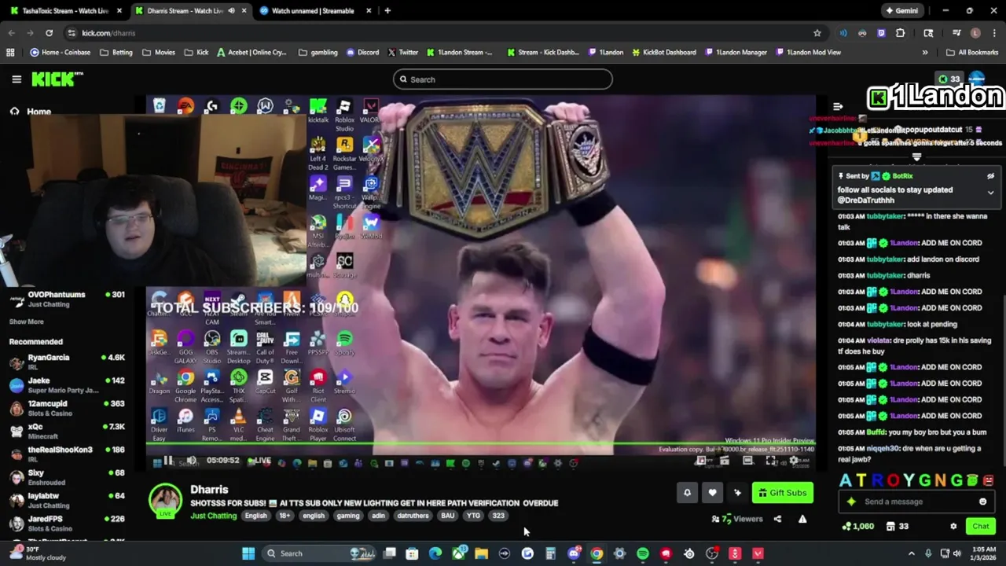Screen dimensions: 1006x566
Task: Follow Dharris with heart button
Action: point(712,493)
